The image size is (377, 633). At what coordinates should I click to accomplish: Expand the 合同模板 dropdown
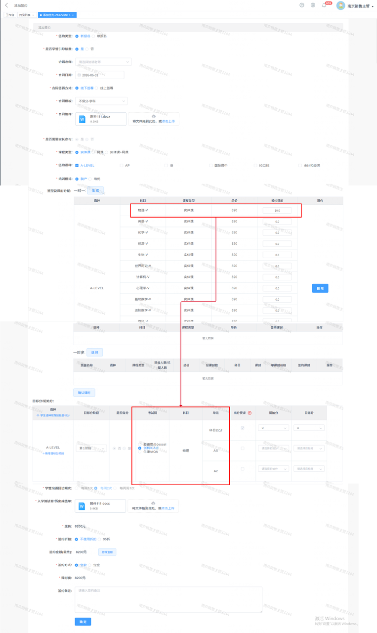[101, 101]
